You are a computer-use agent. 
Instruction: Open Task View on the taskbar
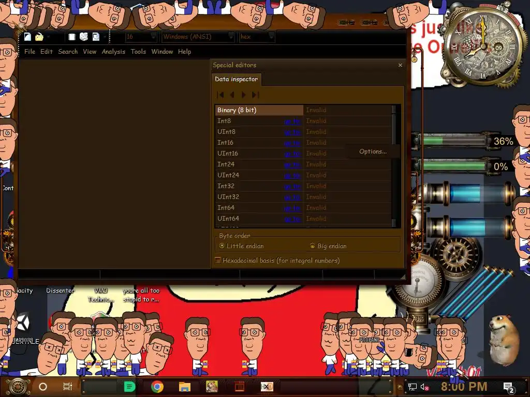pyautogui.click(x=68, y=387)
